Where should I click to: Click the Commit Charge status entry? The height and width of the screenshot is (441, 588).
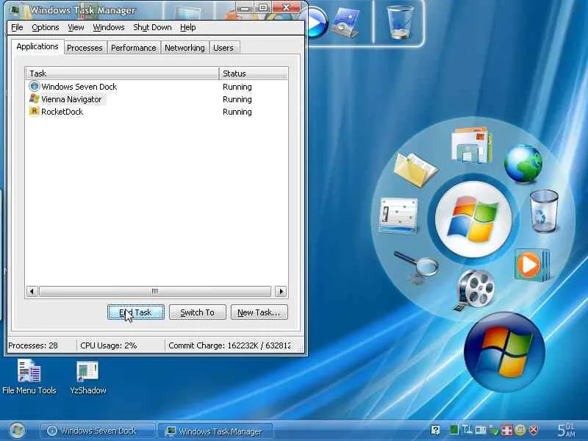click(229, 345)
